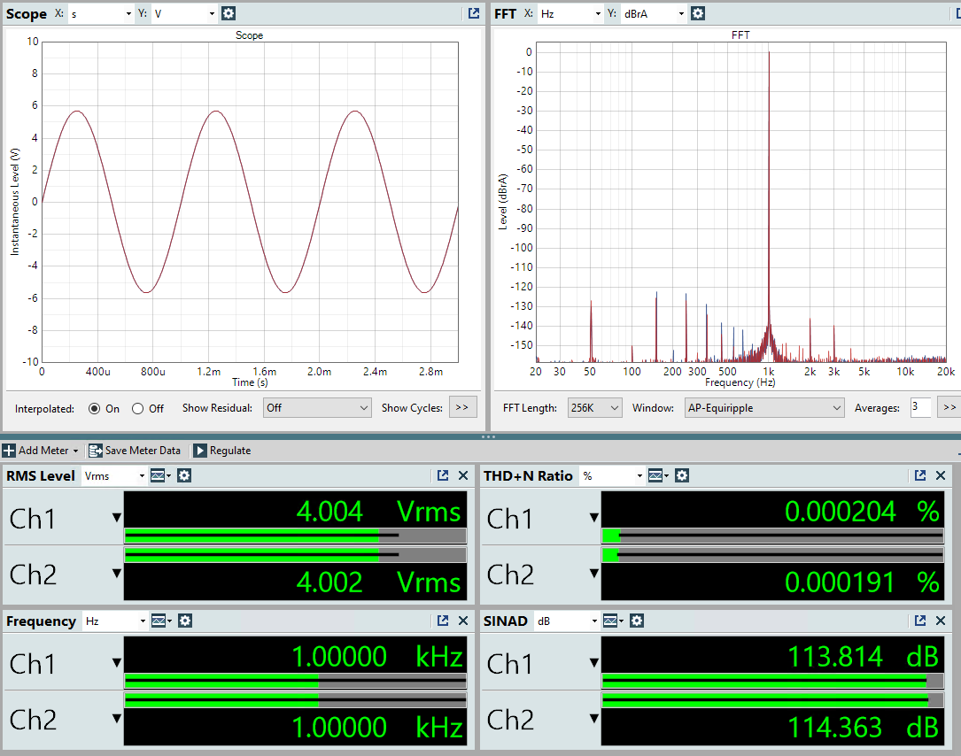Click the Add Meter plus icon
The image size is (961, 756).
coord(9,451)
